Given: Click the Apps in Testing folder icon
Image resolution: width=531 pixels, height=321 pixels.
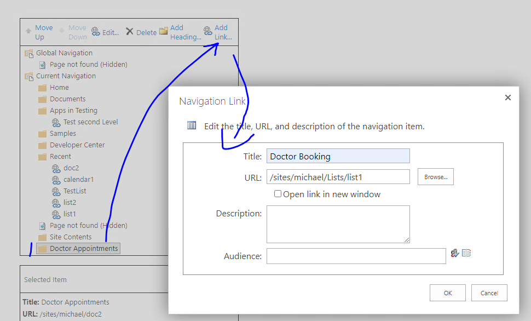Looking at the screenshot, I should point(42,111).
